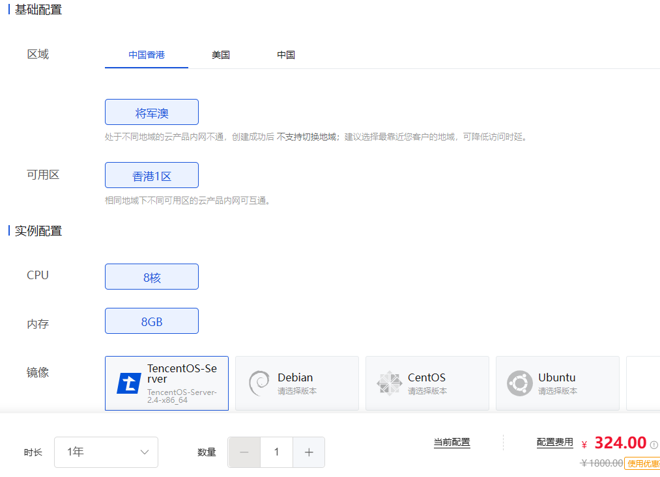The width and height of the screenshot is (660, 477).
Task: Click the 不支持切换地域 notice text
Action: click(x=306, y=137)
